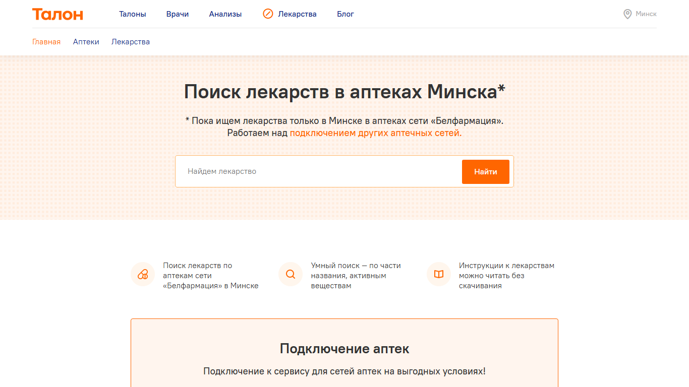The height and width of the screenshot is (387, 689).
Task: Change city by clicking Минск
Action: click(646, 14)
